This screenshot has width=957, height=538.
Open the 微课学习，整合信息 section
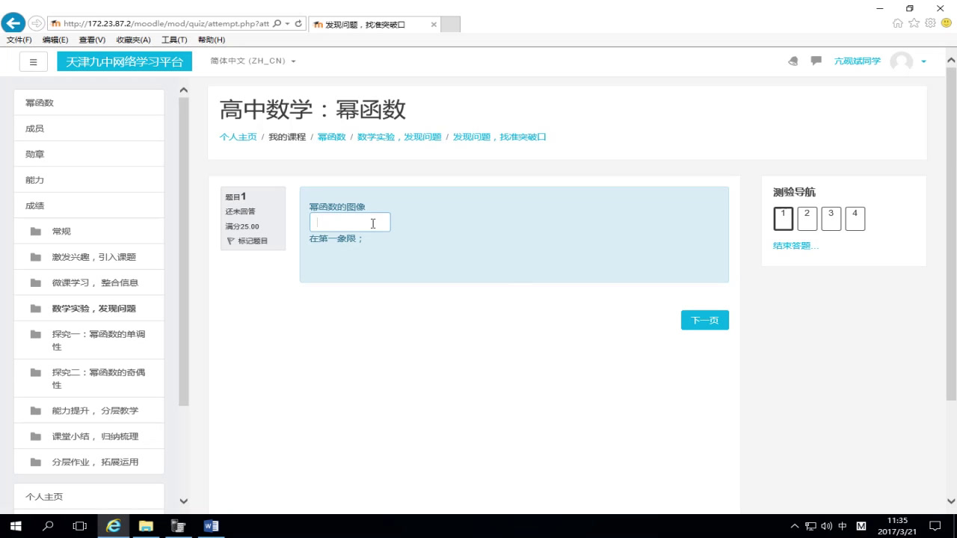coord(89,282)
